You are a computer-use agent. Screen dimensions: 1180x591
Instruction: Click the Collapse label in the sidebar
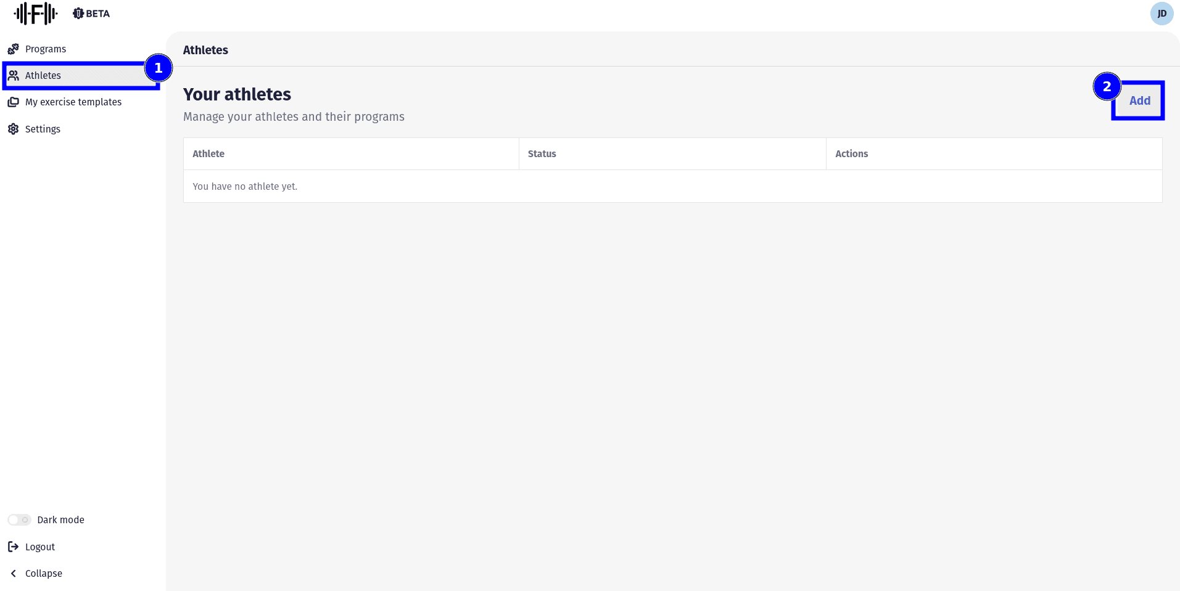point(44,574)
